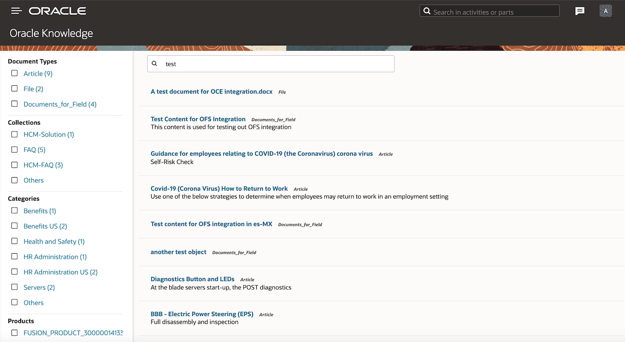Click the Documents_for_Field tag beside the es-MX result

[300, 225]
